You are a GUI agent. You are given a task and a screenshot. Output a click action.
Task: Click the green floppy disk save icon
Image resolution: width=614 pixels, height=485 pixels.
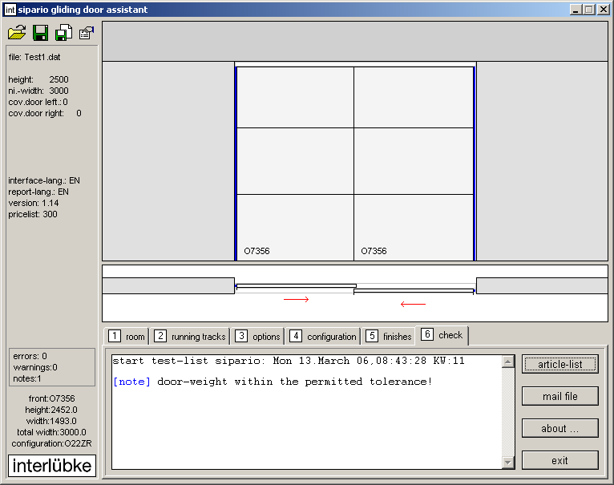40,33
